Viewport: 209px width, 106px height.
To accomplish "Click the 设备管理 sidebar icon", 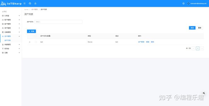I will point(3,32).
